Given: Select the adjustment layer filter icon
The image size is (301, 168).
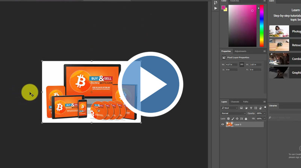Looking at the screenshot, I should coord(246,108).
